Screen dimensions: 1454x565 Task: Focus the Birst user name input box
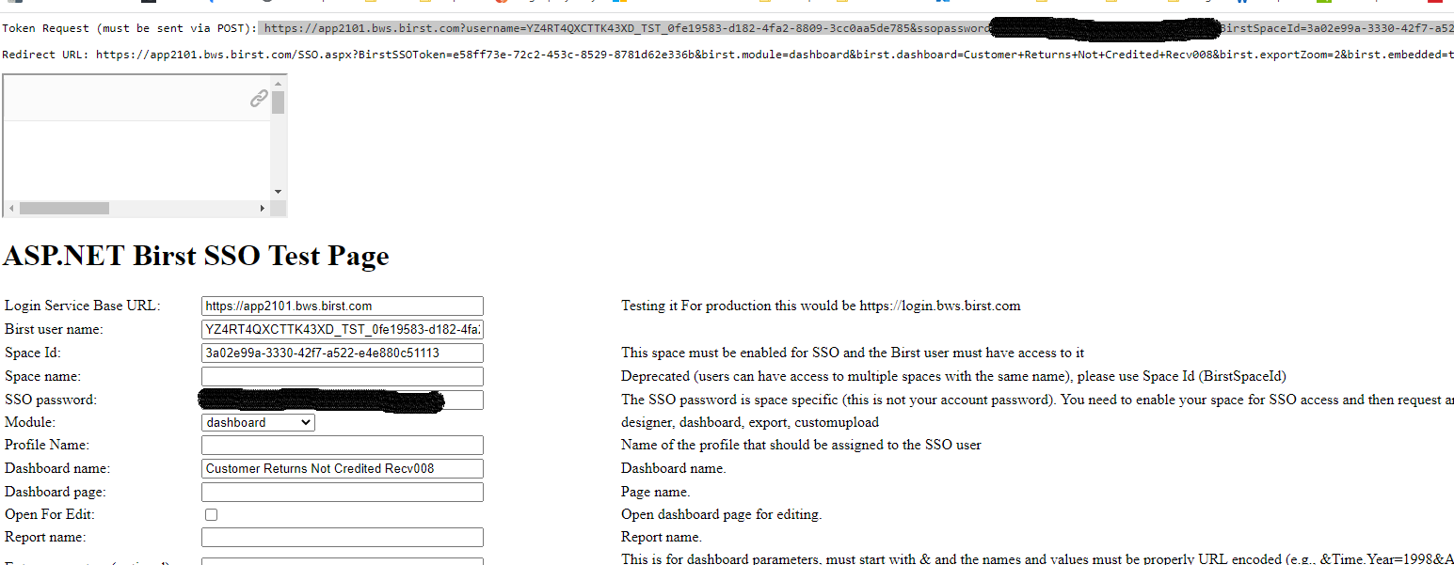coord(343,329)
